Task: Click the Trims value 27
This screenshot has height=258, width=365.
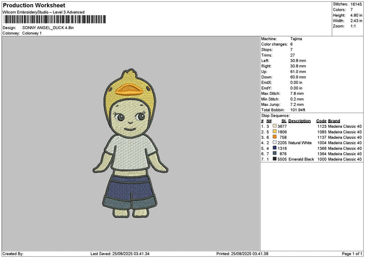Action: click(293, 55)
